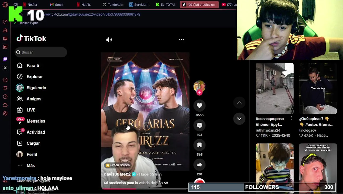Viewport: 343px width, 194px height.
Task: Open options for ¿Qué opinas? video
Action: click(x=335, y=119)
